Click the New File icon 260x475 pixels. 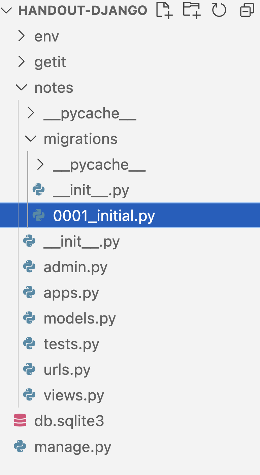[164, 10]
